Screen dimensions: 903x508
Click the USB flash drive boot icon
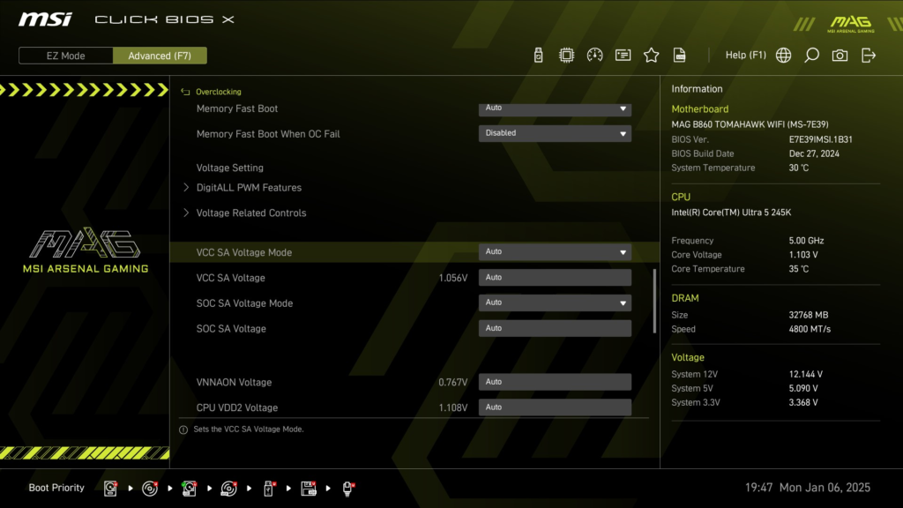pyautogui.click(x=269, y=488)
